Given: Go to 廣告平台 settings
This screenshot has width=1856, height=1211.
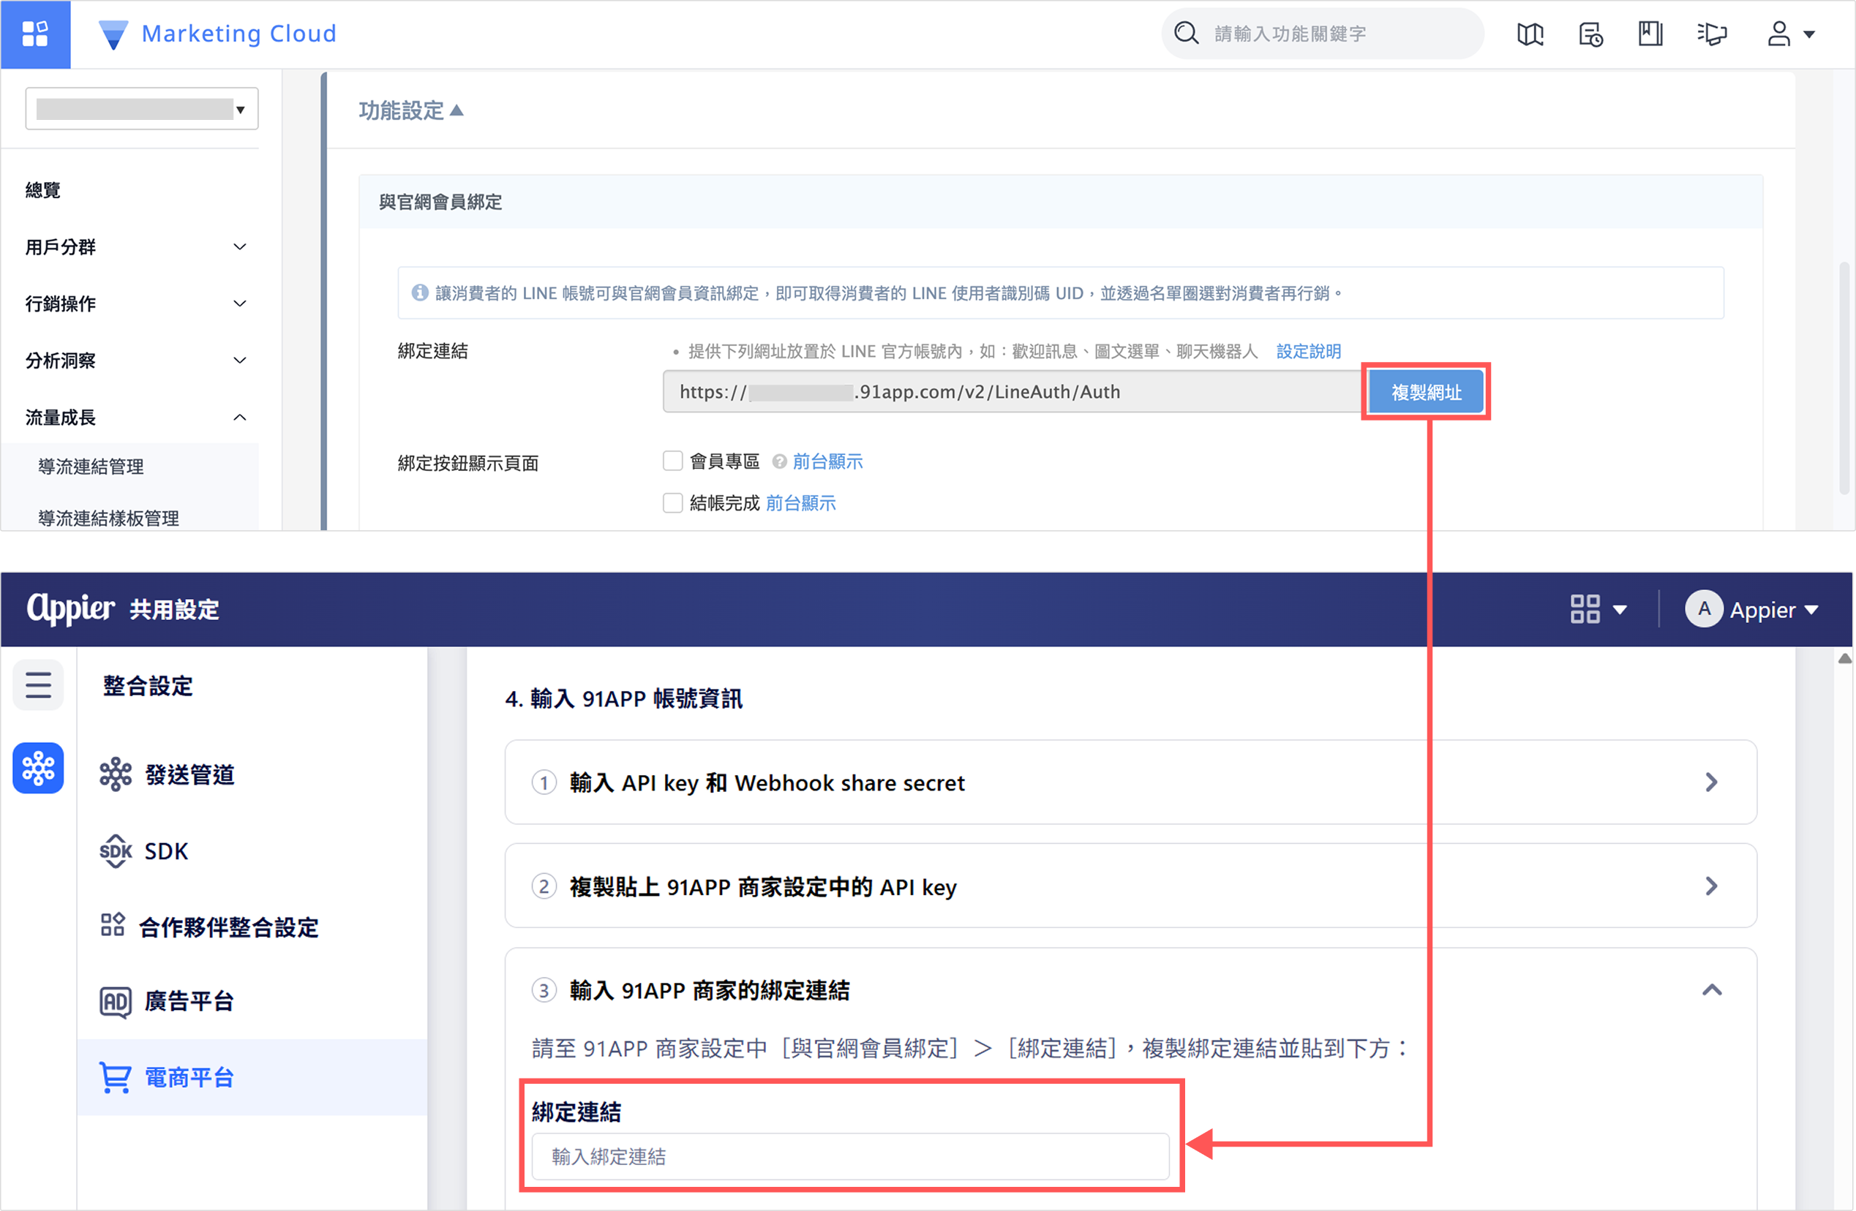Looking at the screenshot, I should 189,1001.
